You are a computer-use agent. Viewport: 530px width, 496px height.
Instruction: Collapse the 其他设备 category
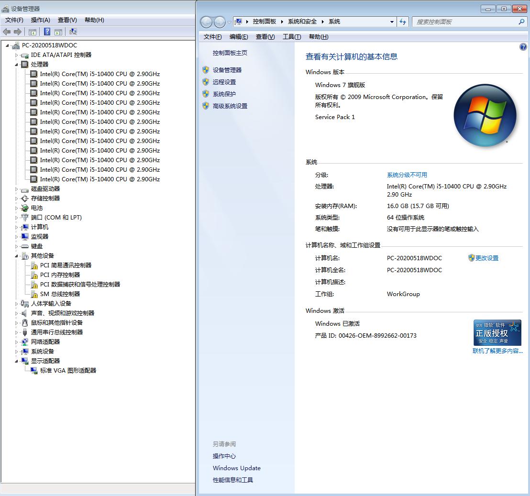(17, 255)
